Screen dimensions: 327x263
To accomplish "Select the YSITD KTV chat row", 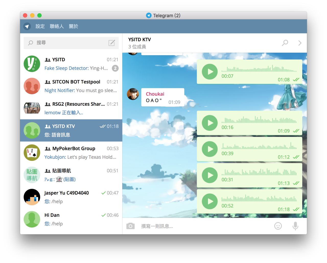I will [x=71, y=130].
